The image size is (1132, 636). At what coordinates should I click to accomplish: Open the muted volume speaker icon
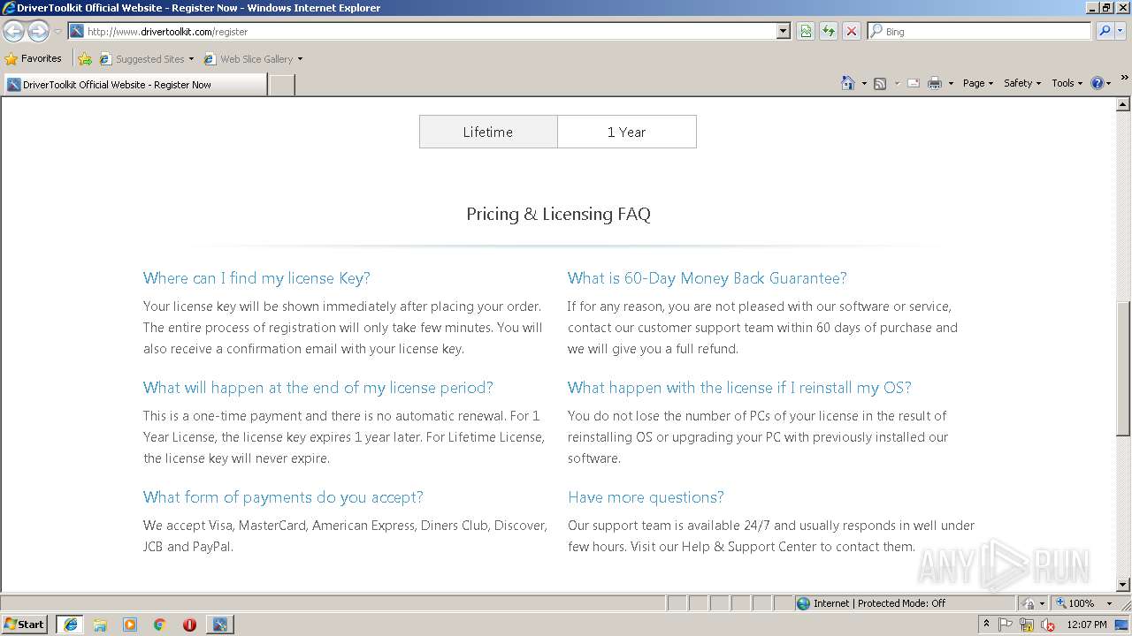pos(1048,625)
